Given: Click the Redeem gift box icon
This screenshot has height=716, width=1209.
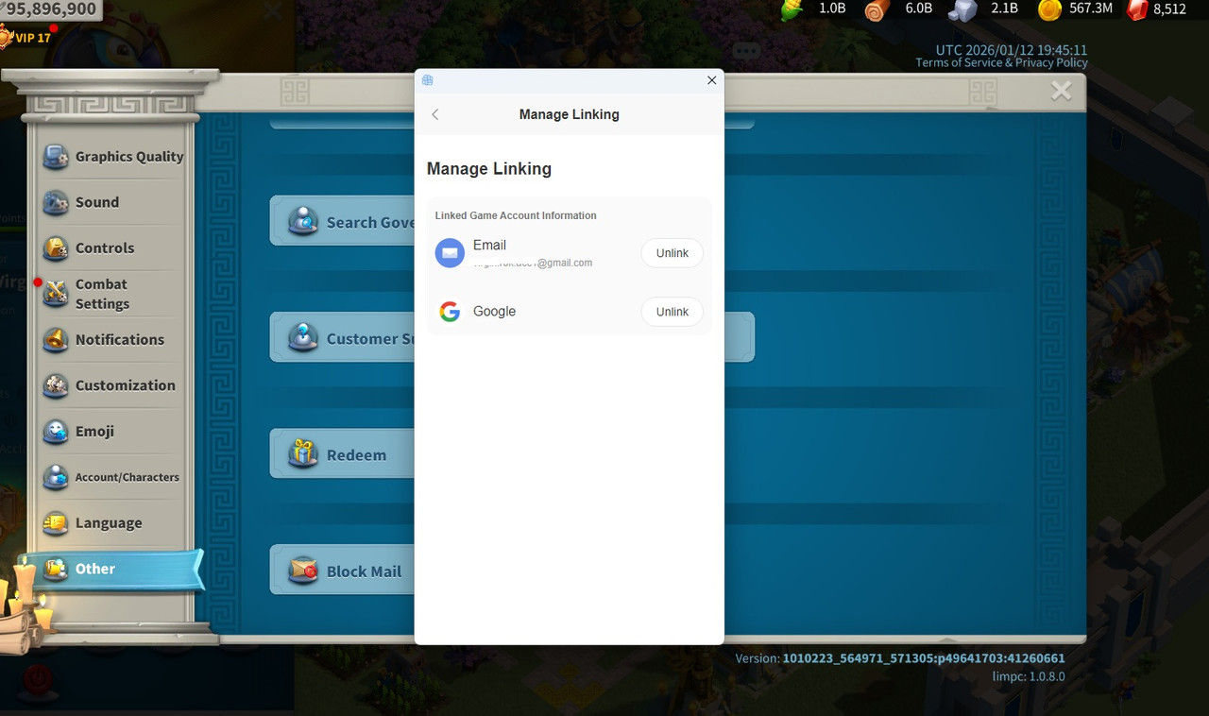Looking at the screenshot, I should tap(303, 454).
